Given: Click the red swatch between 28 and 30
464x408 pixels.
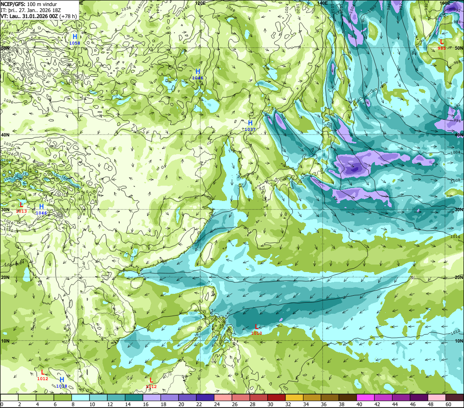Looking at the screenshot, I should 258,397.
